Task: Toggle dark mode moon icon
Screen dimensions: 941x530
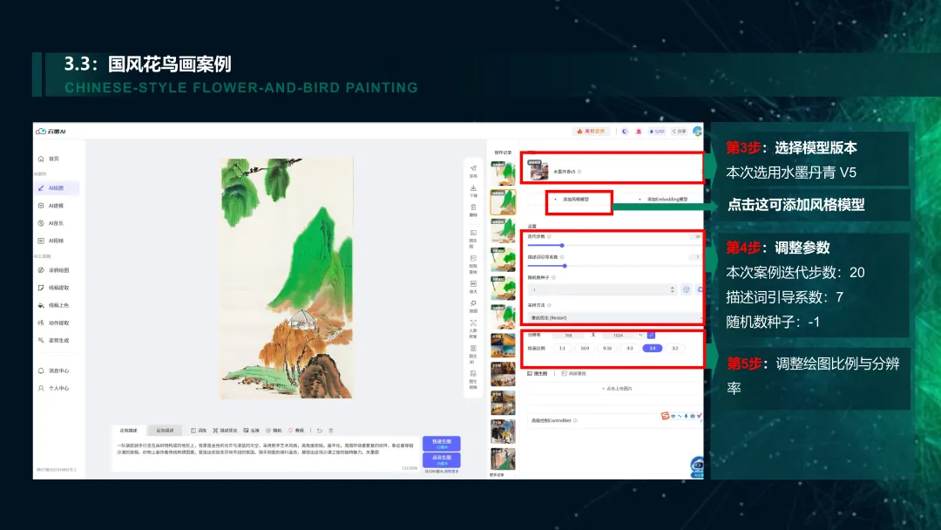Action: pyautogui.click(x=625, y=131)
